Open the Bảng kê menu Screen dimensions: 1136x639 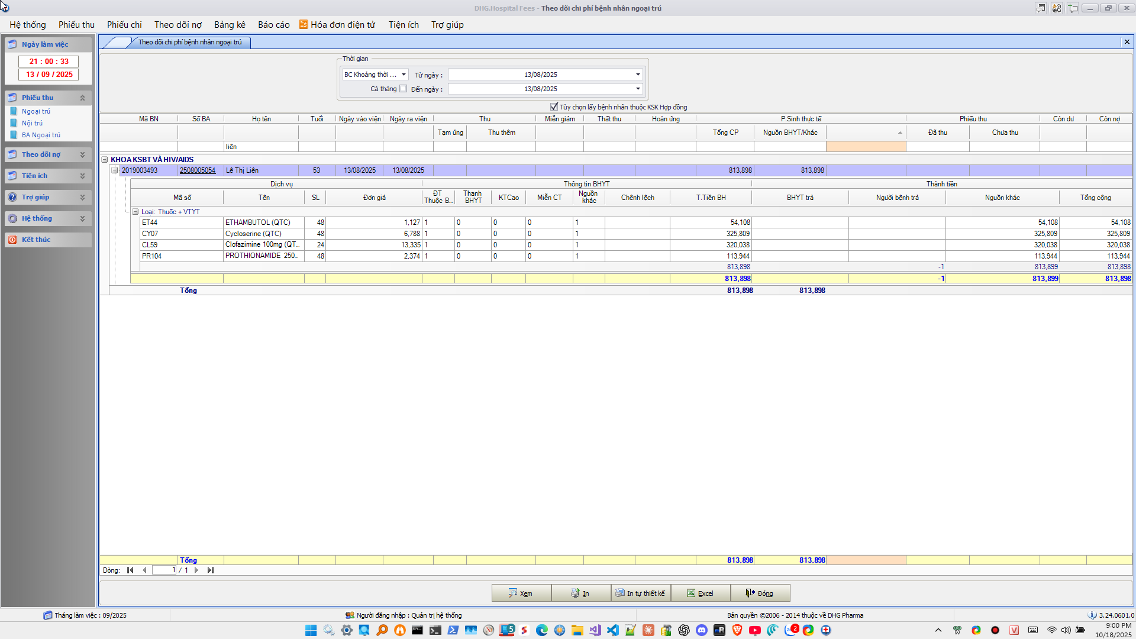[x=230, y=25]
